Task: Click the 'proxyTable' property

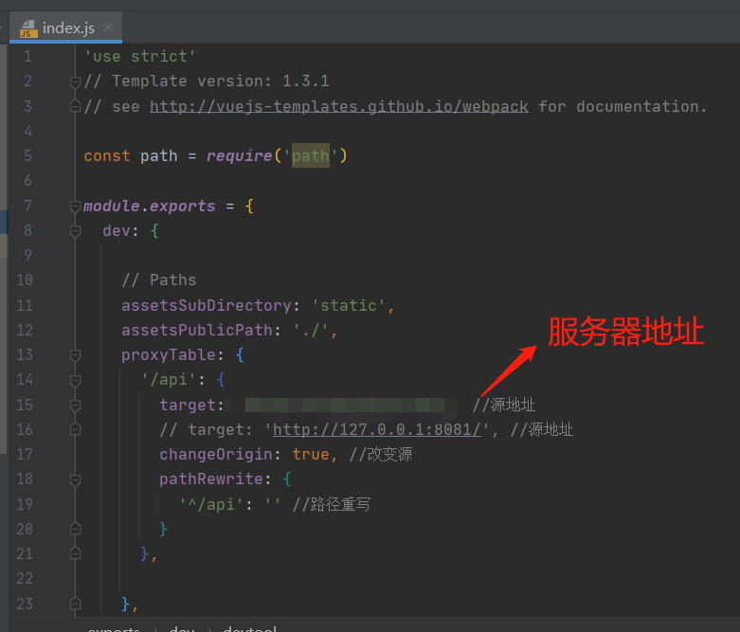Action: pos(169,355)
